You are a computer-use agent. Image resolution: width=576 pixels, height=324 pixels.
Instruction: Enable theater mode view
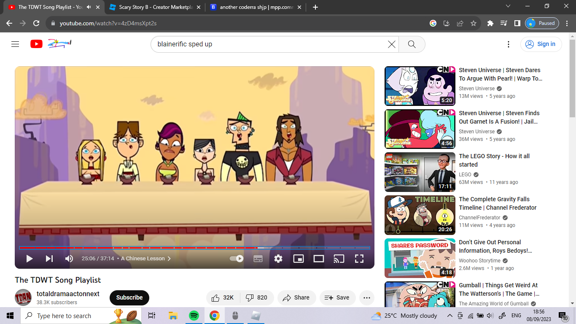[319, 259]
